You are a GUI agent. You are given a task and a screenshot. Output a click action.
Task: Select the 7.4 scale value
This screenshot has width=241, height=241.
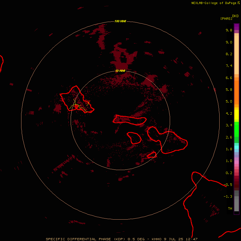point(229,66)
